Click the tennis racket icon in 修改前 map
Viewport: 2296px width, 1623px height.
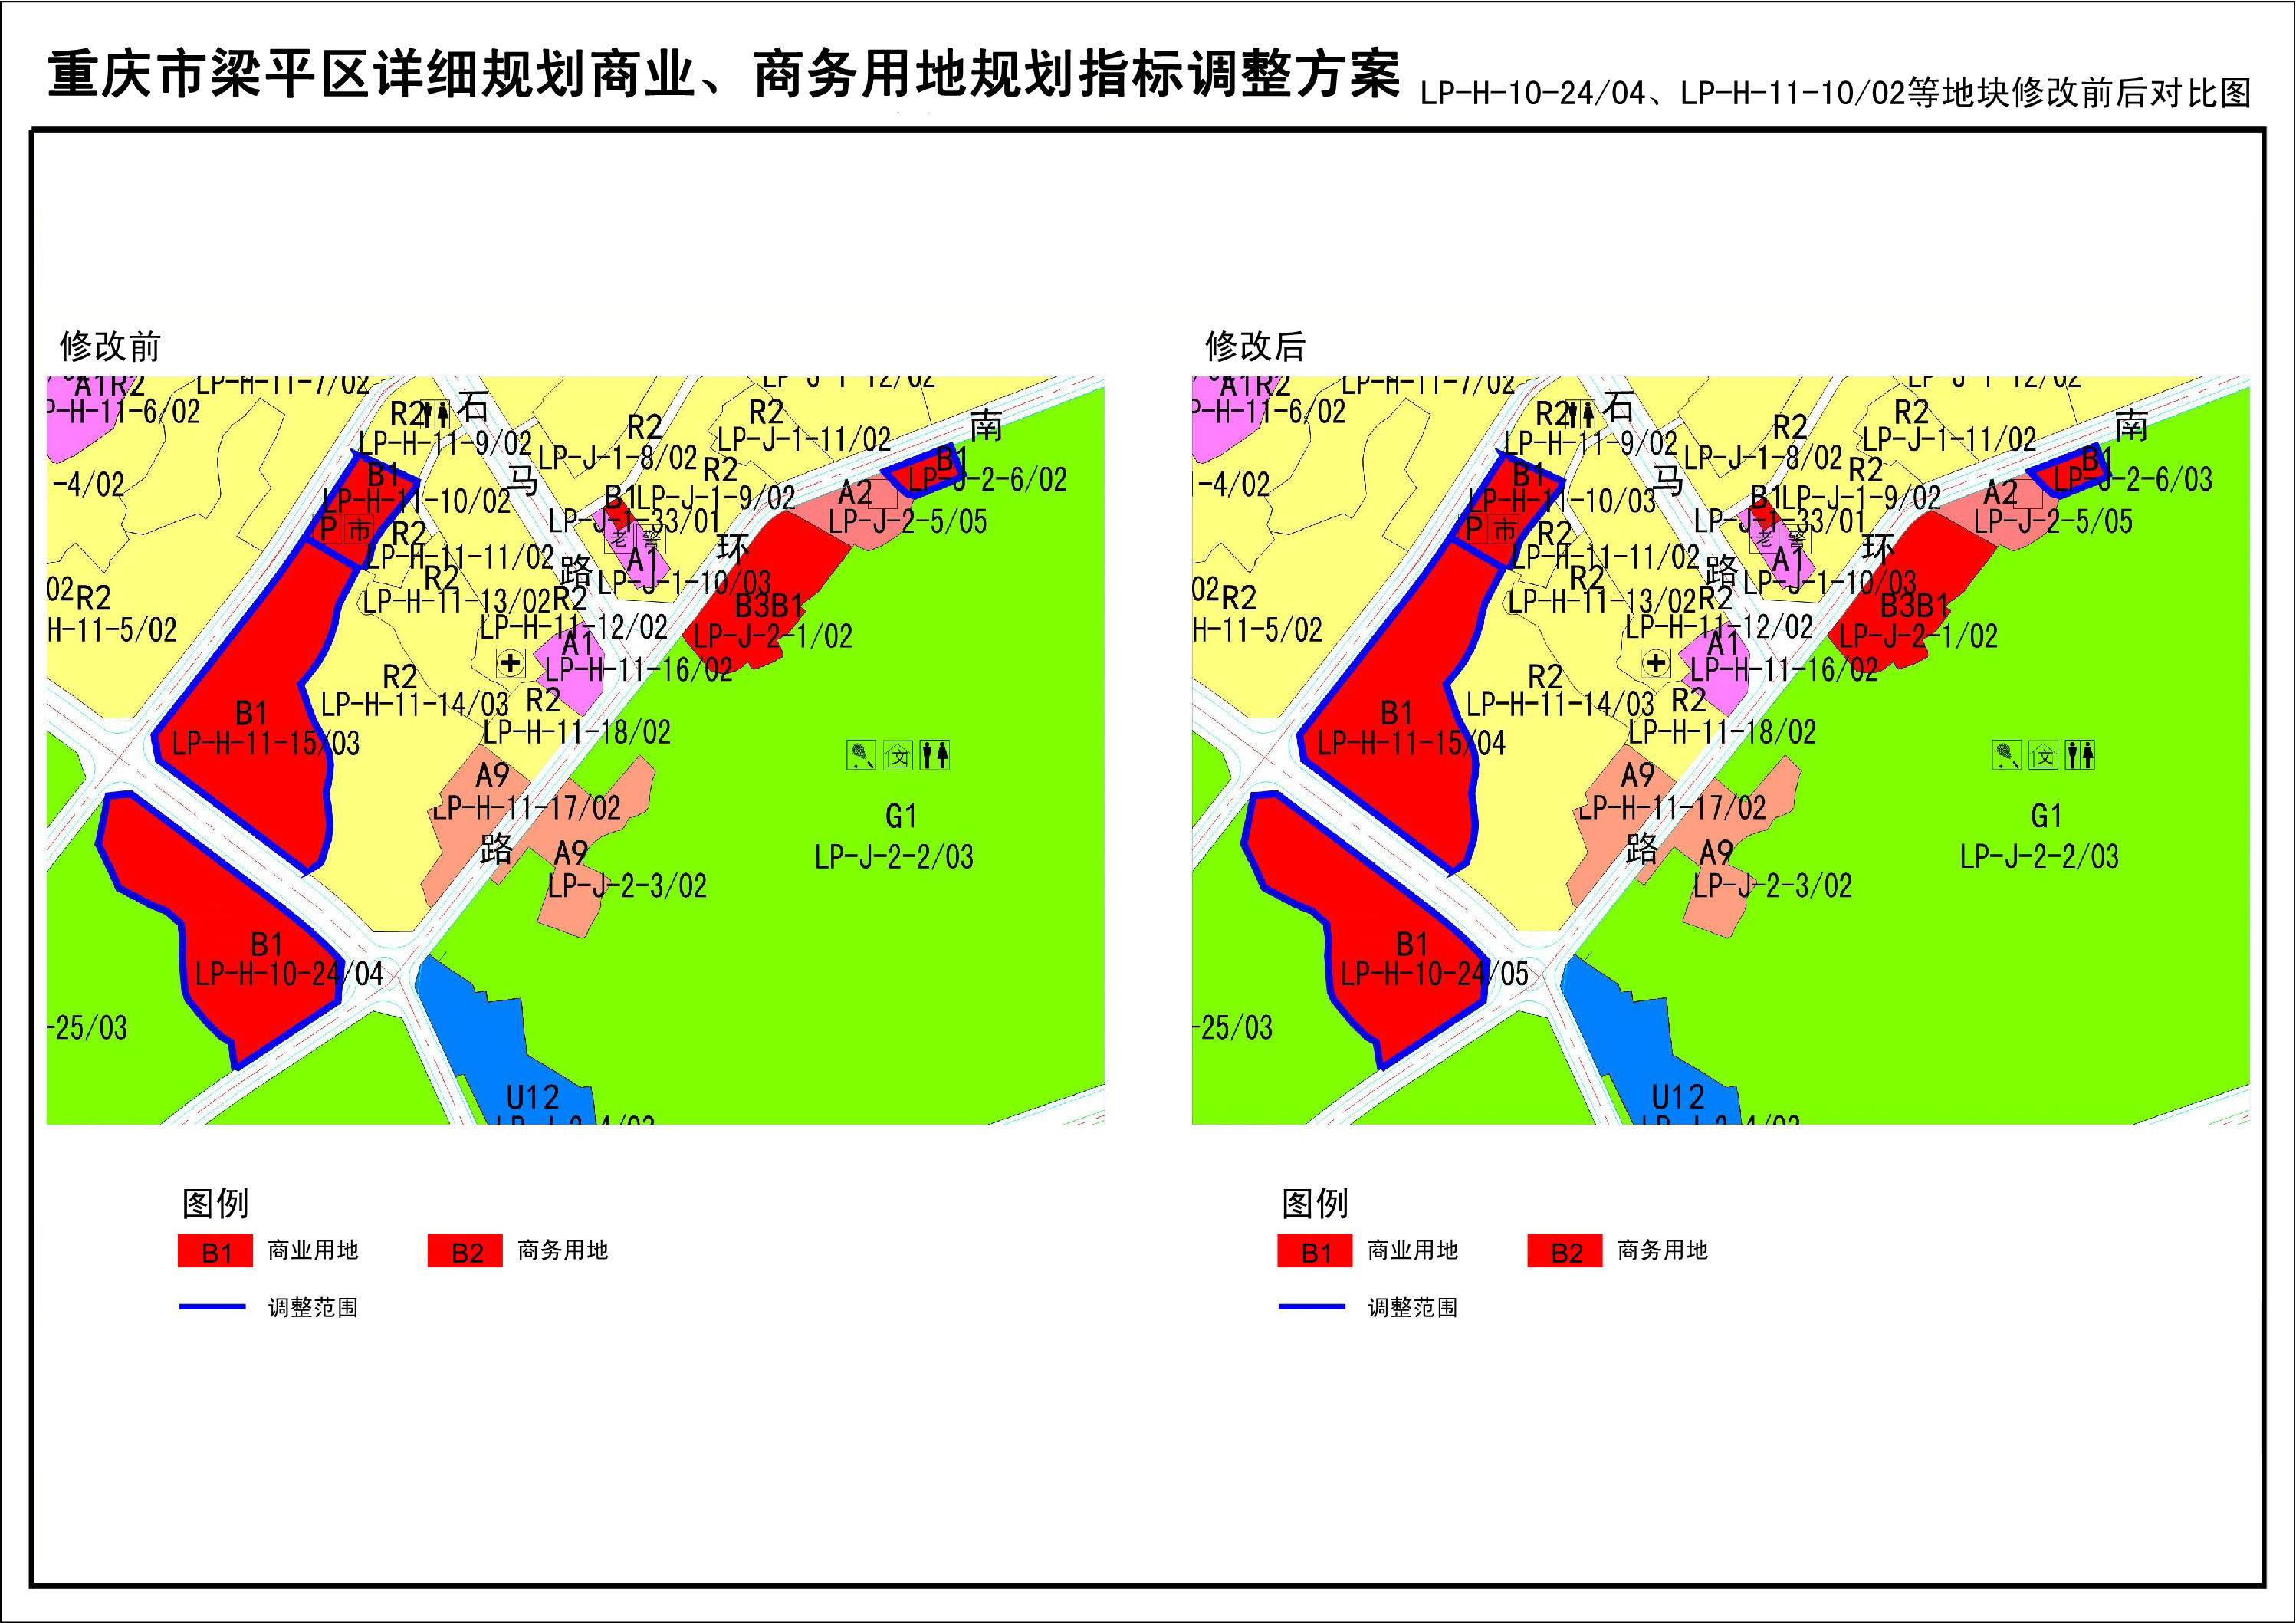(x=861, y=755)
